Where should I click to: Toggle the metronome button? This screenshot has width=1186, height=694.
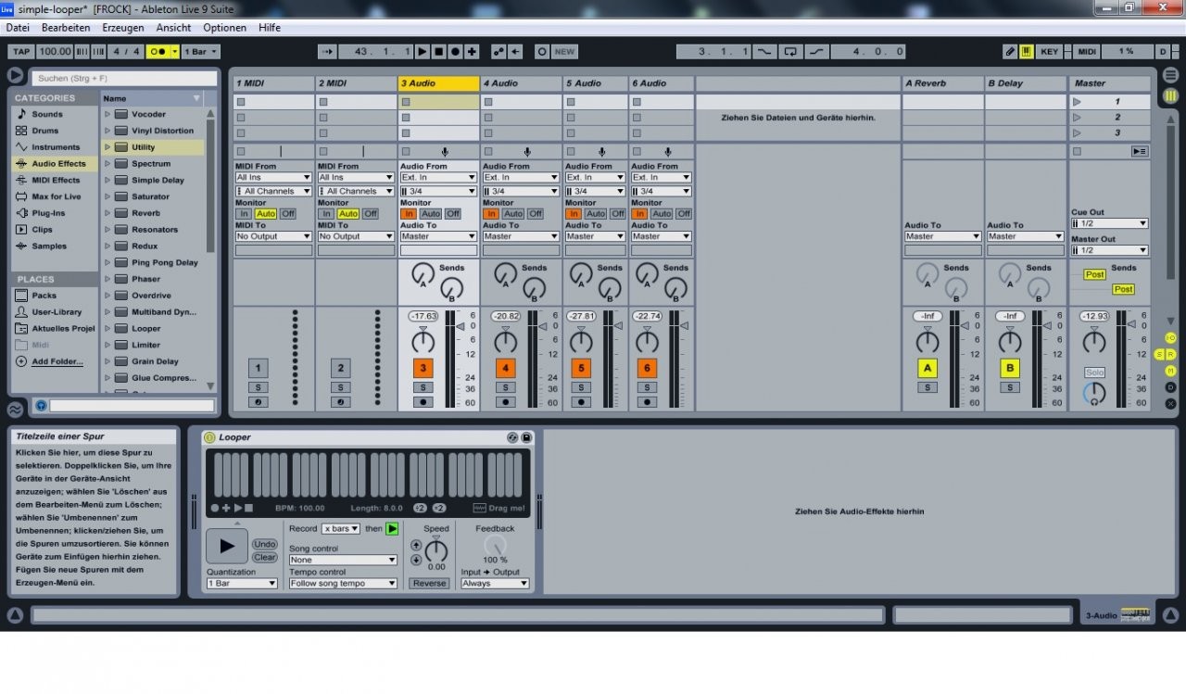point(158,52)
